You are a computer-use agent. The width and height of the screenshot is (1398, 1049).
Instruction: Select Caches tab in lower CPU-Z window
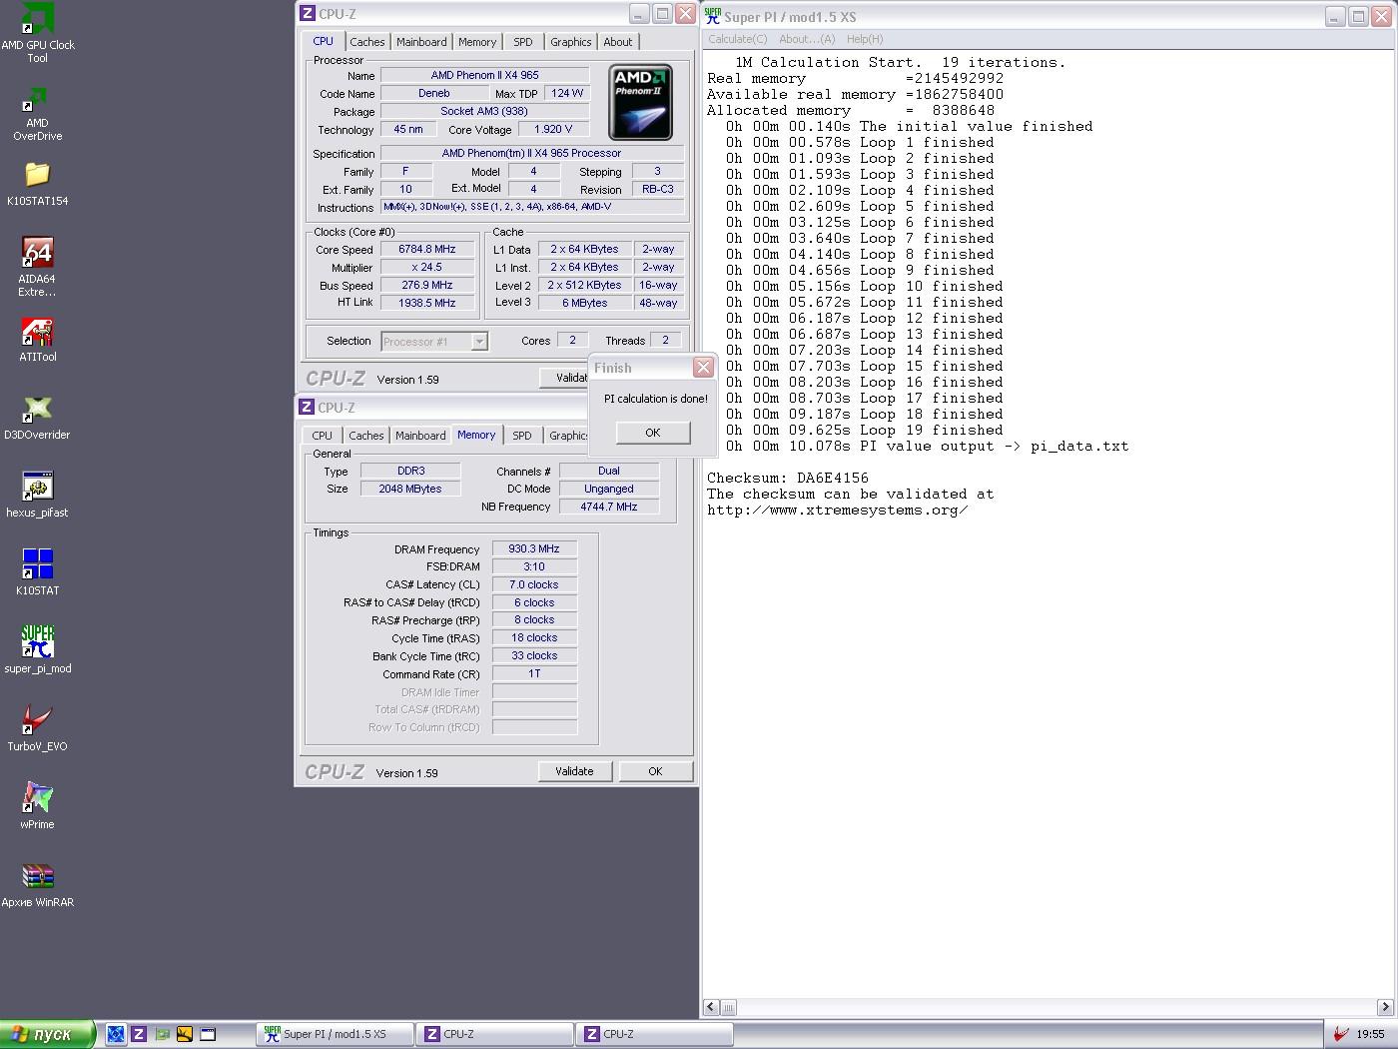click(366, 436)
